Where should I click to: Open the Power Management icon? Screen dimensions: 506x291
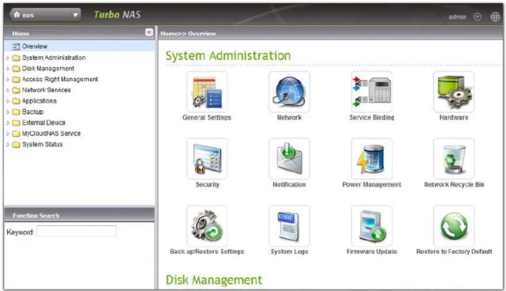click(372, 159)
